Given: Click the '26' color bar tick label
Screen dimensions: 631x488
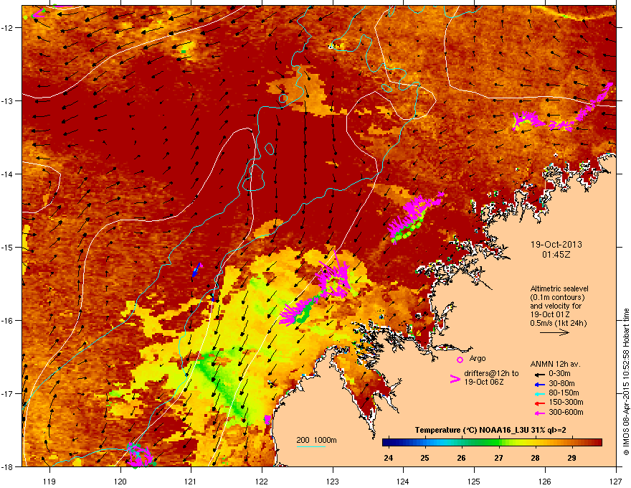Looking at the screenshot, I should 461,458.
